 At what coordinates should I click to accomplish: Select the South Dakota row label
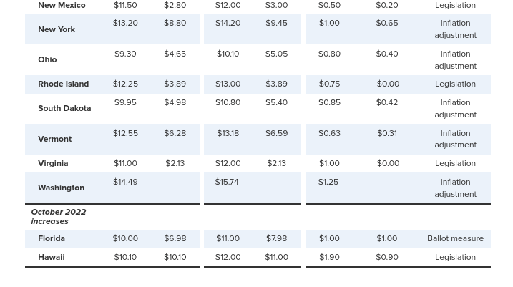point(64,108)
